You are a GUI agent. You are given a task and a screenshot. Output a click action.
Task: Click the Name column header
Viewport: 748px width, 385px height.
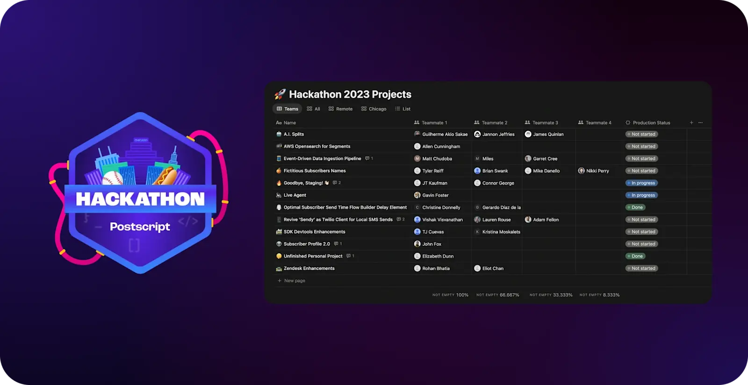click(286, 123)
